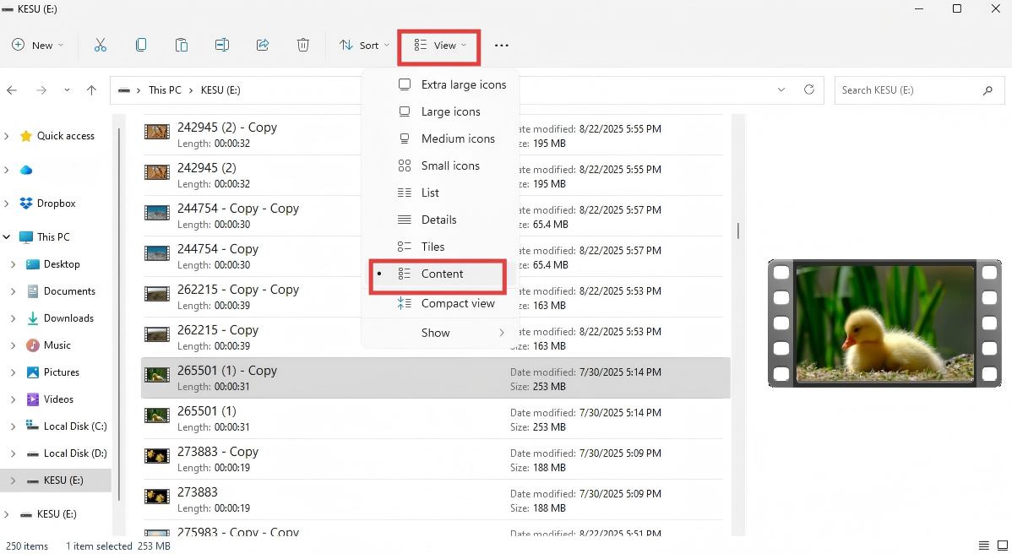Screen dimensions: 1012x554
Task: Open the Sort dropdown
Action: [364, 46]
